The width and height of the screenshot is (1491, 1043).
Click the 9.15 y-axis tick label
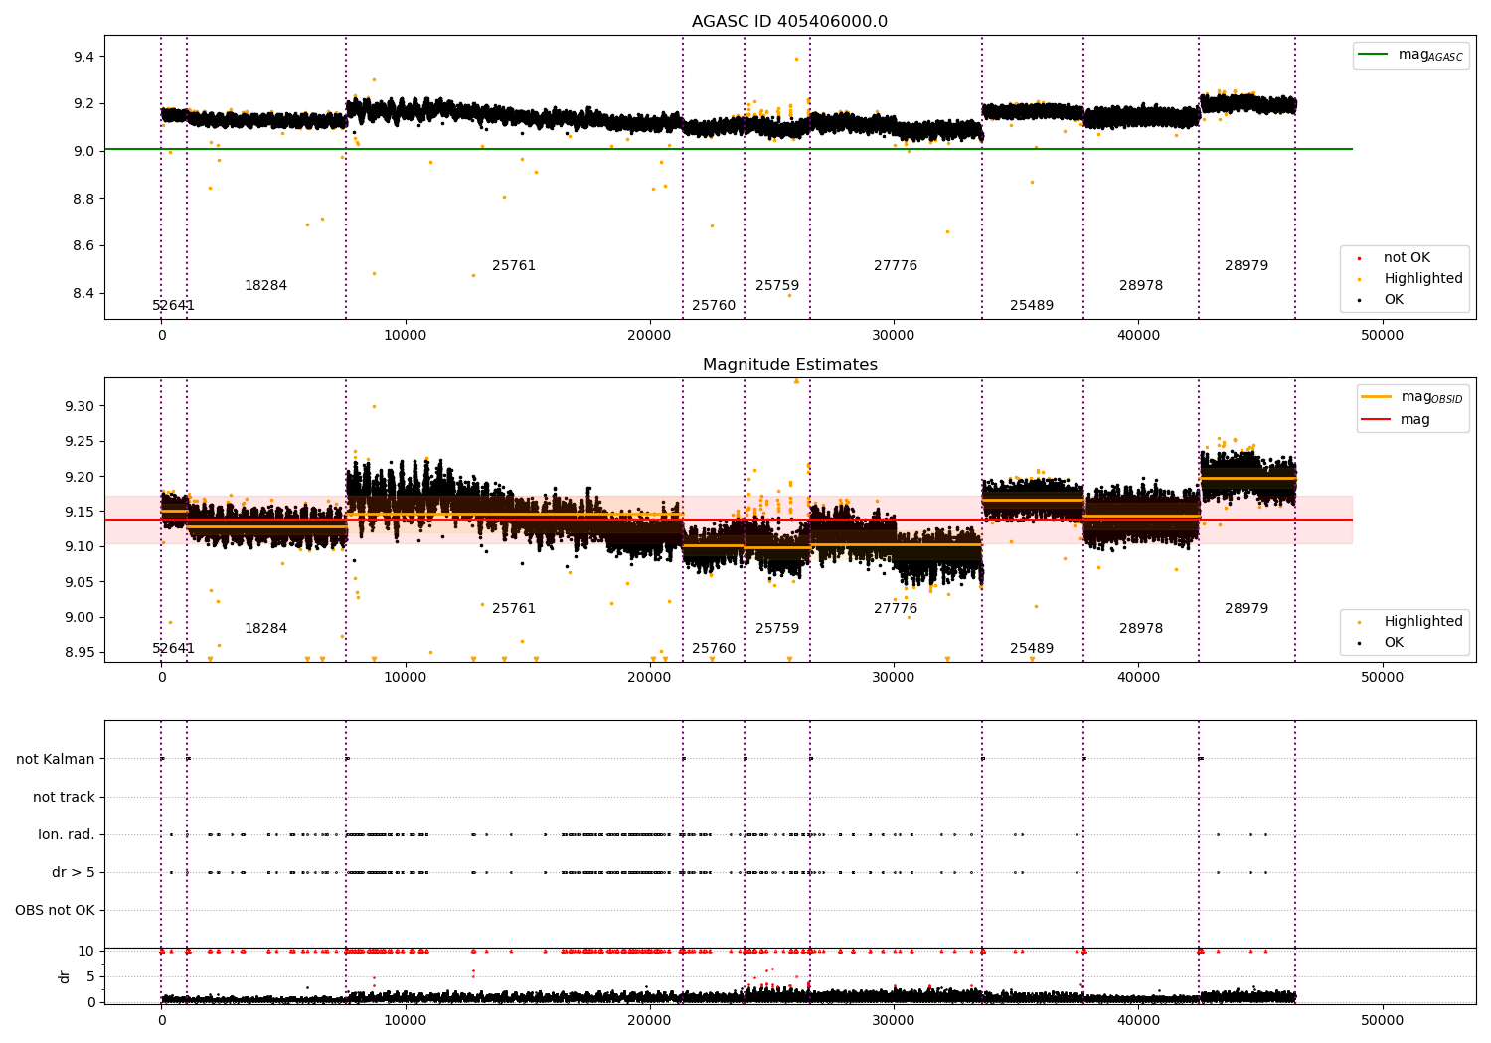coord(80,513)
